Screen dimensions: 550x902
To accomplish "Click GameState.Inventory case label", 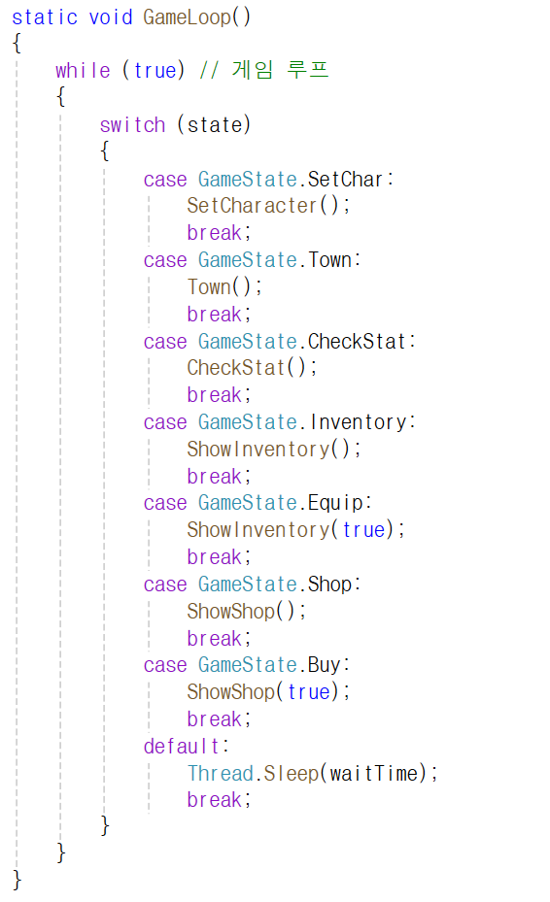I will (302, 422).
